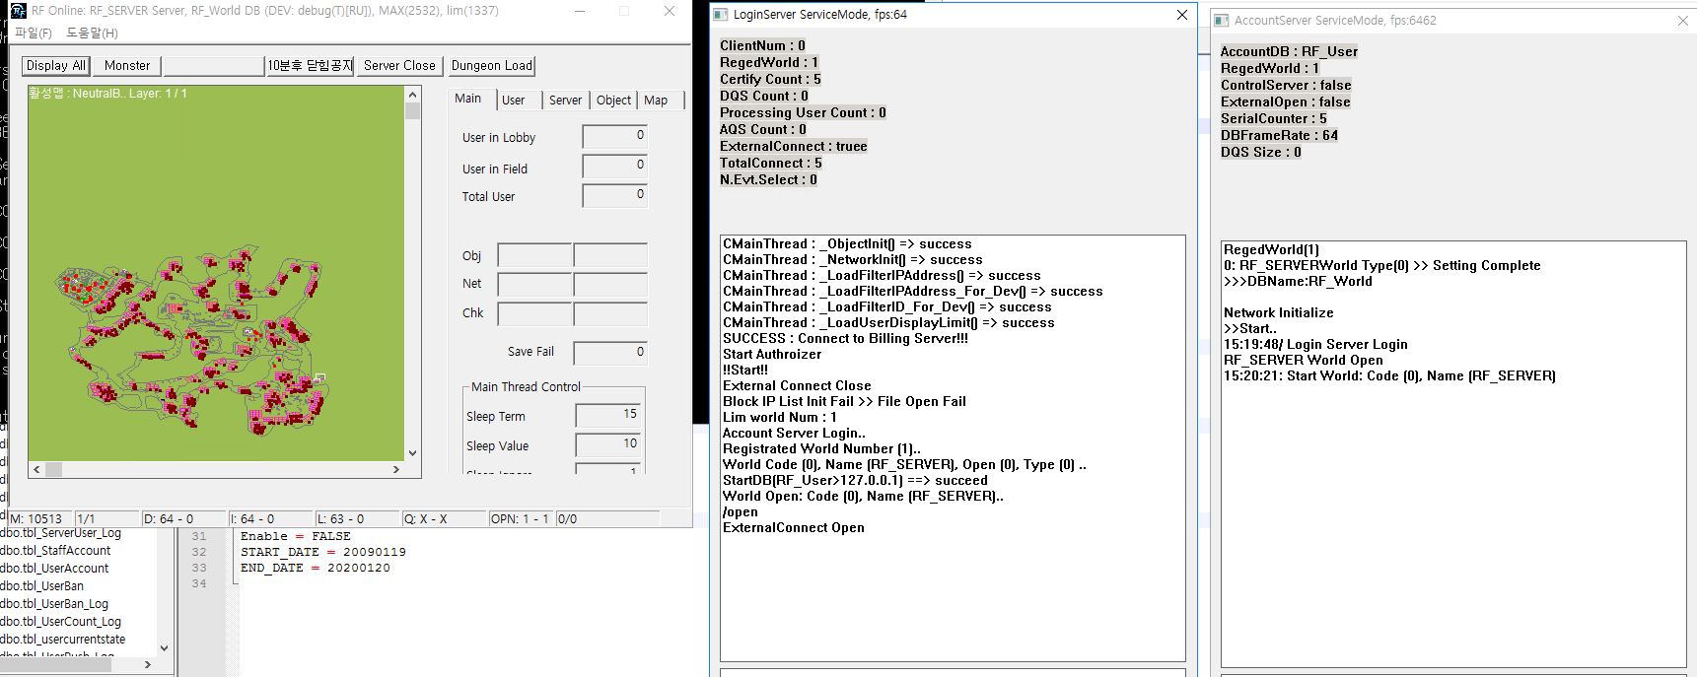
Task: Click the 'ExternalConnect Open' log line
Action: (x=794, y=527)
